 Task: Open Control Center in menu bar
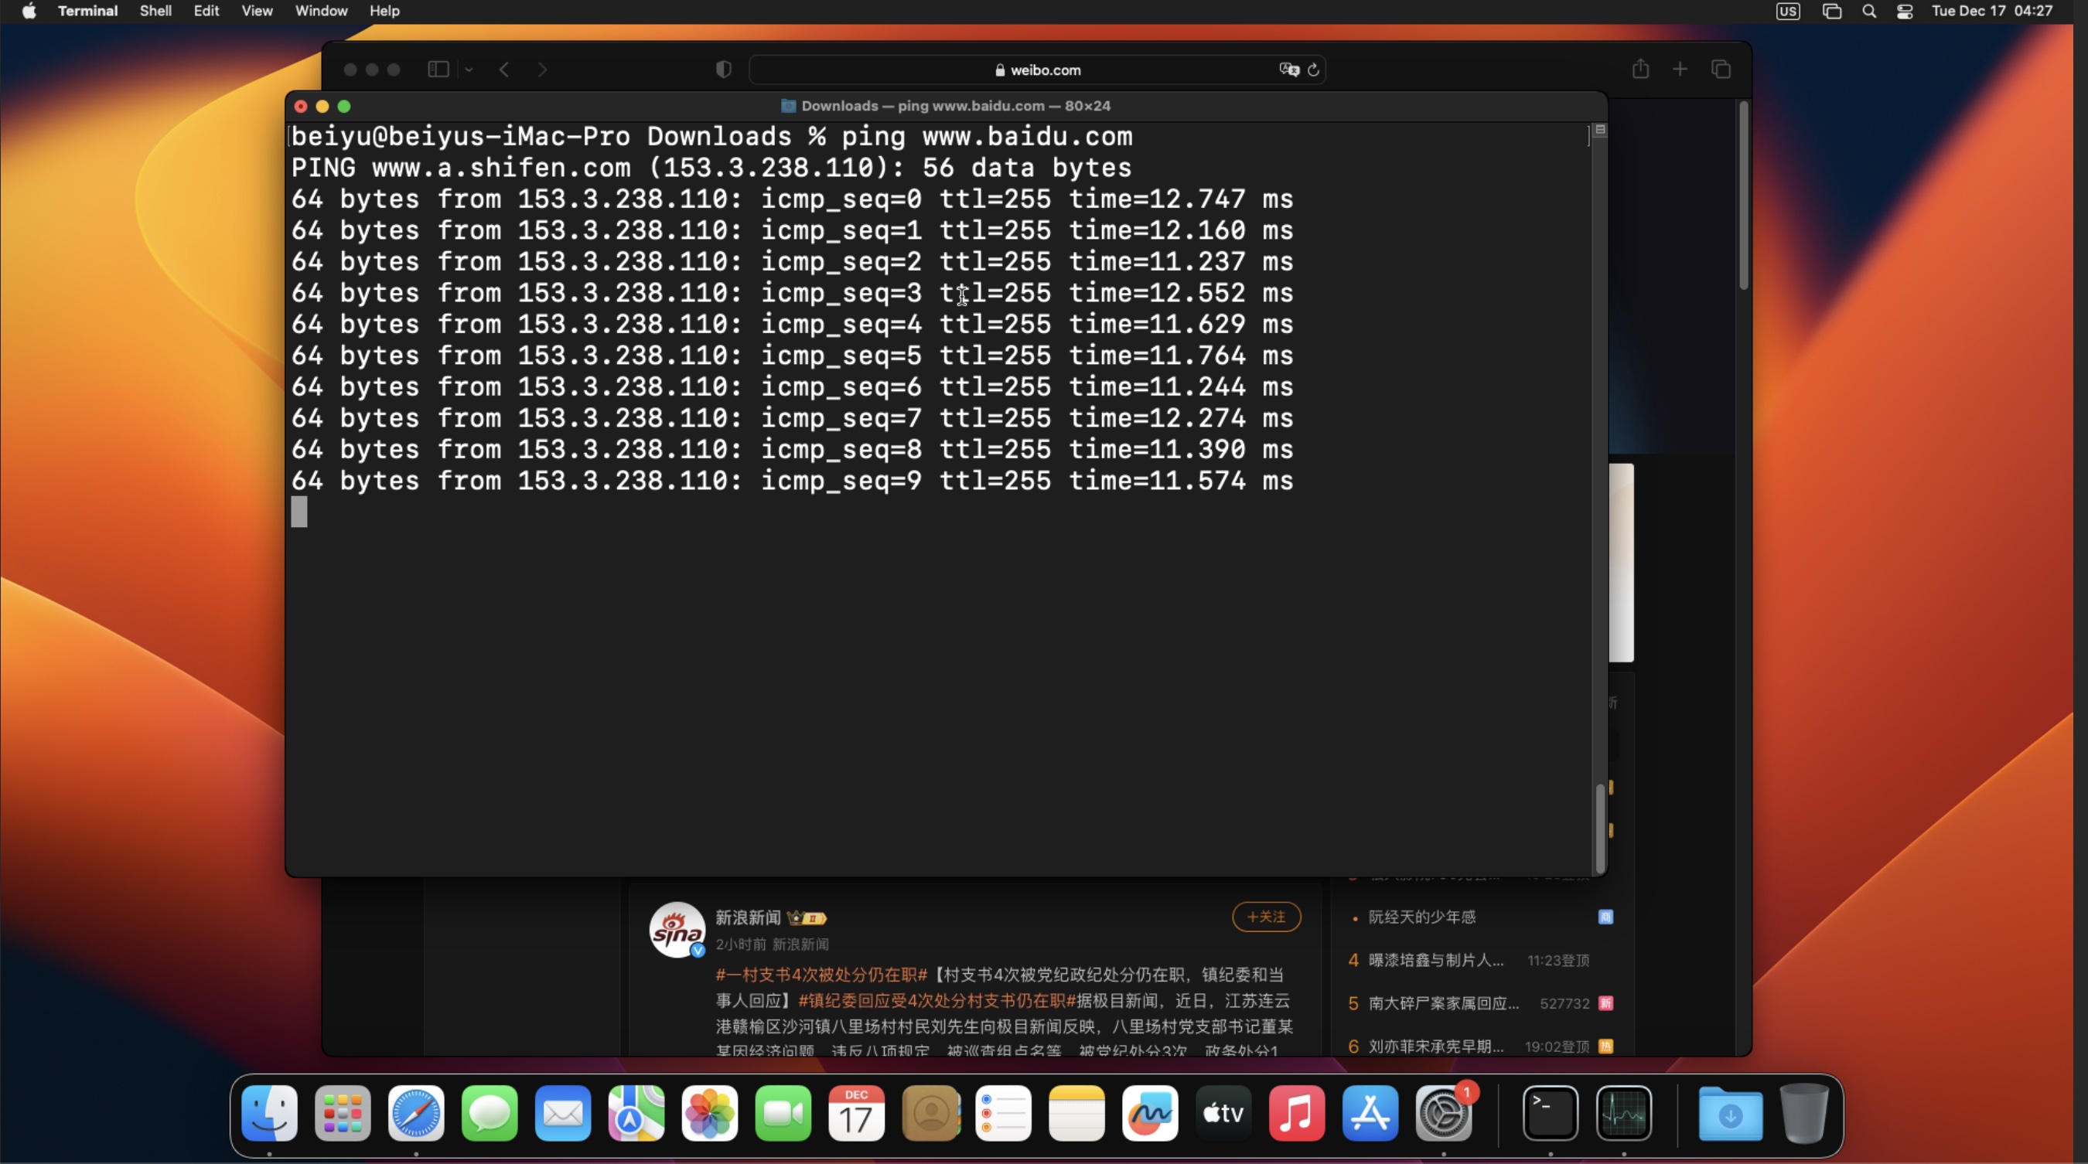(x=1905, y=12)
